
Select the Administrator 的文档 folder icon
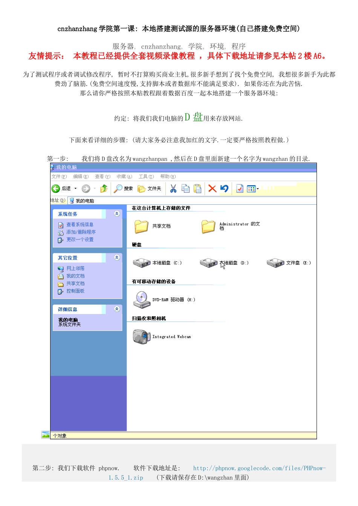(208, 226)
